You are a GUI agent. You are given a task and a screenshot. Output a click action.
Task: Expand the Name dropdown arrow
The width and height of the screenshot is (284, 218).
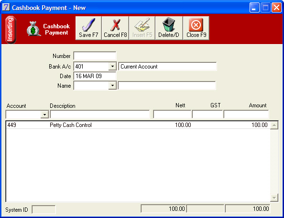coord(112,85)
